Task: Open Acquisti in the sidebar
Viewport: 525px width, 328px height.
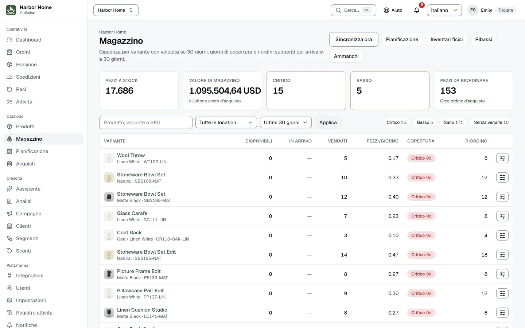Action: (43, 164)
